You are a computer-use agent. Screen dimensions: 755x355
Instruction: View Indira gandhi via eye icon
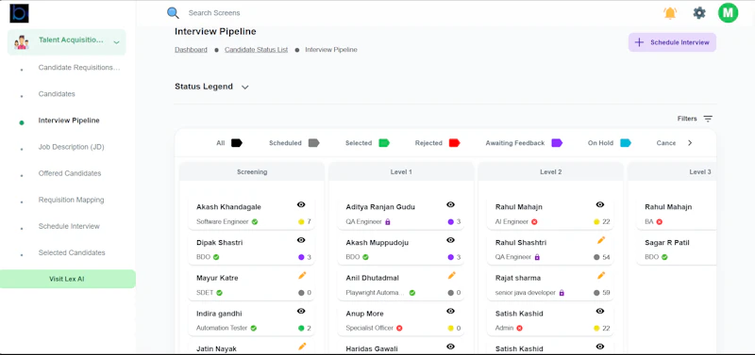(x=301, y=312)
